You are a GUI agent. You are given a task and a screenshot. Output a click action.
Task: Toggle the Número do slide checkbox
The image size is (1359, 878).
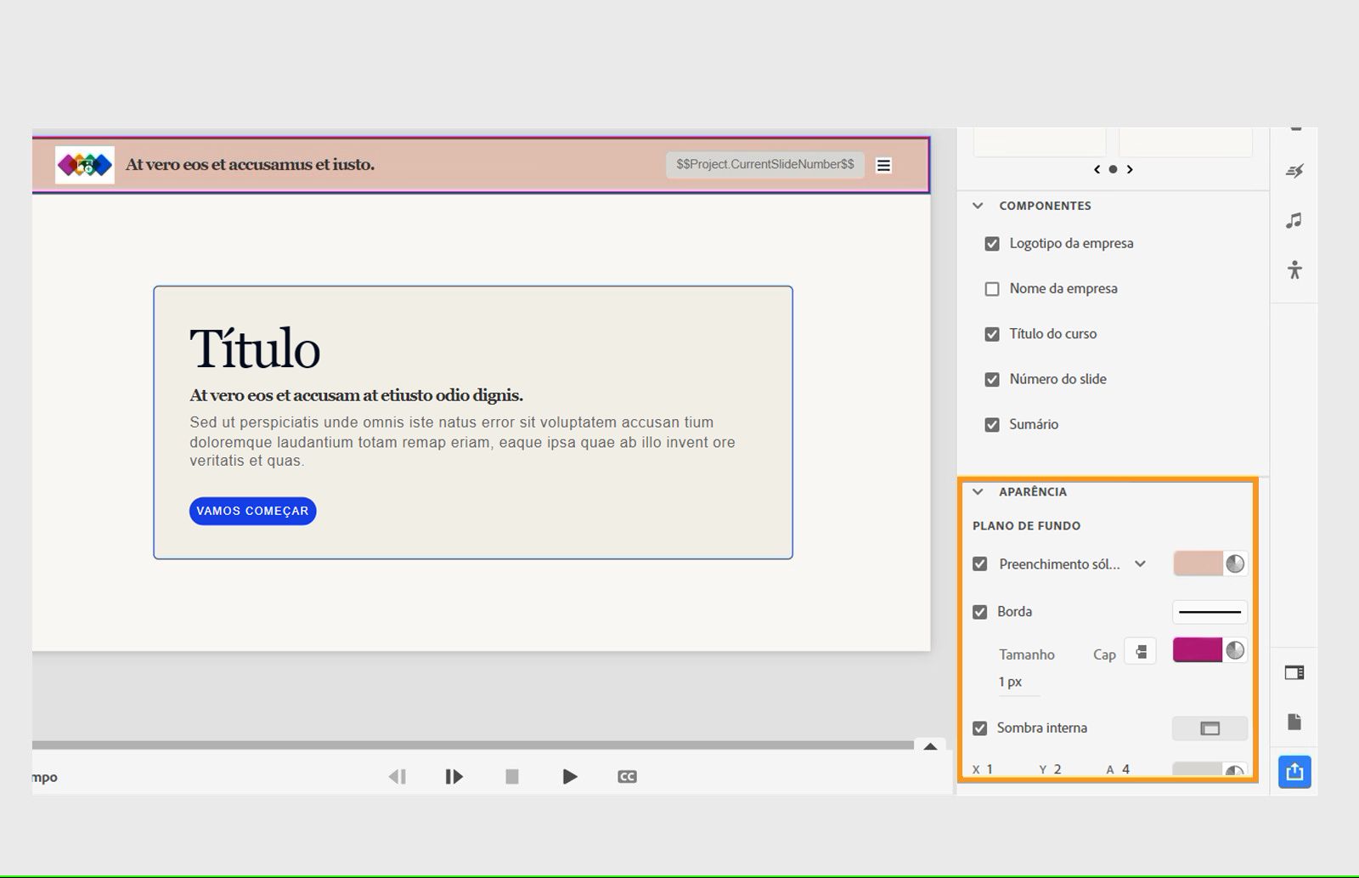point(992,379)
